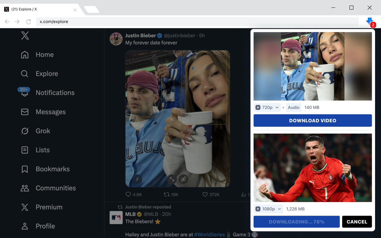
Task: Close the Explore / X browser tab
Action: 75,10
